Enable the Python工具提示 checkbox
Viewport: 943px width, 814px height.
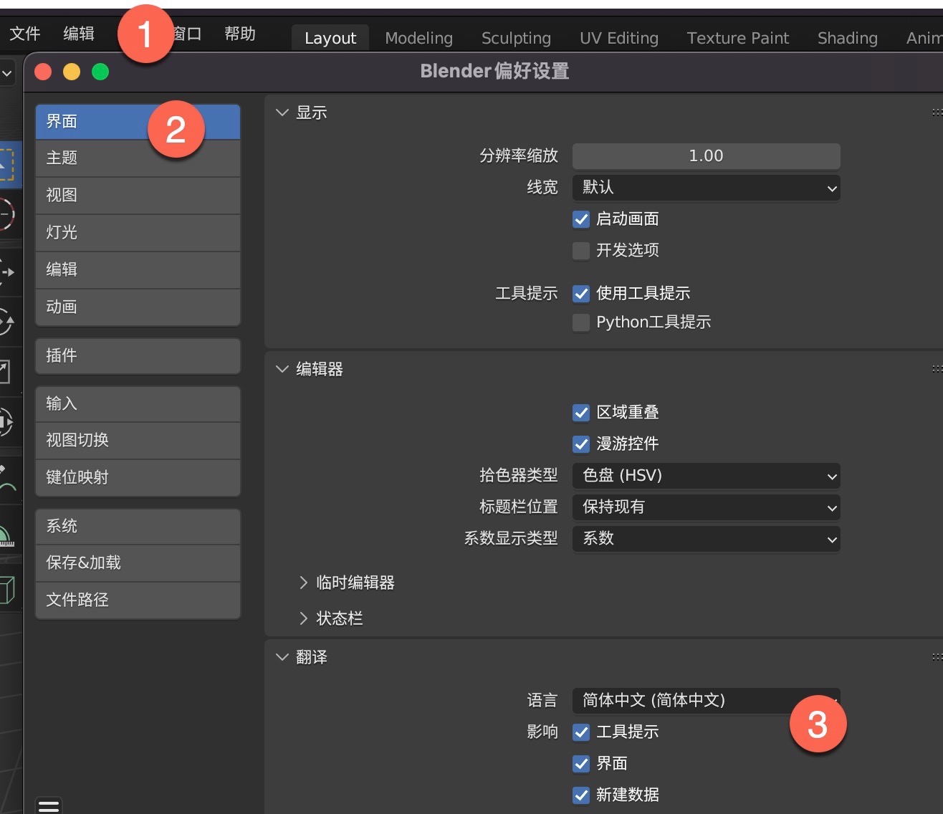581,322
